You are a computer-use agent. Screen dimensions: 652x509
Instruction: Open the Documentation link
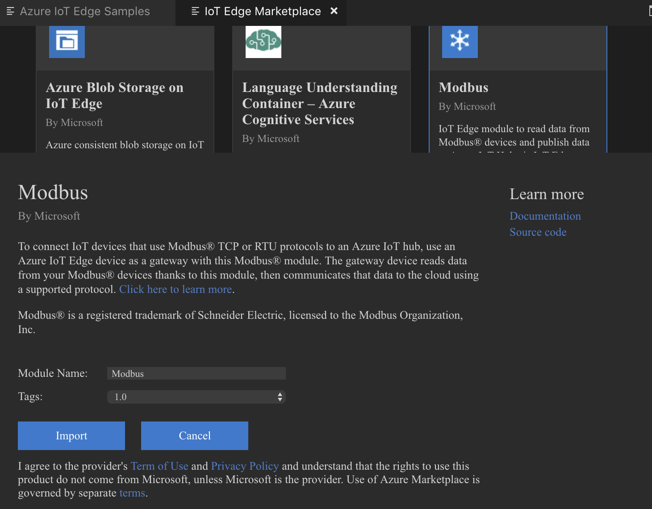click(545, 216)
